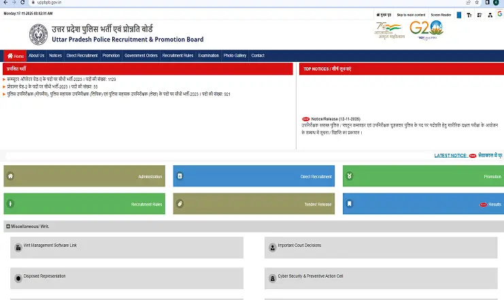Screen dimensions: 504x300
Task: Click the house icon on Administration tile
Action: coord(11,176)
